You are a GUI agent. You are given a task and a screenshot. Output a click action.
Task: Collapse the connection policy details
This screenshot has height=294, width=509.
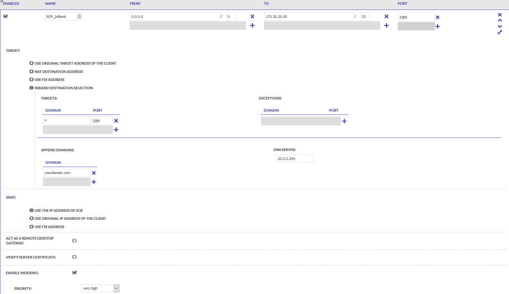(500, 32)
